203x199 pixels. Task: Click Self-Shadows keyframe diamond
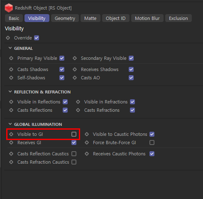point(11,78)
